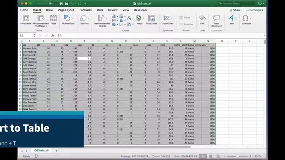Expand the Text dropdown arrow
The image size is (285, 160).
tap(236, 18)
